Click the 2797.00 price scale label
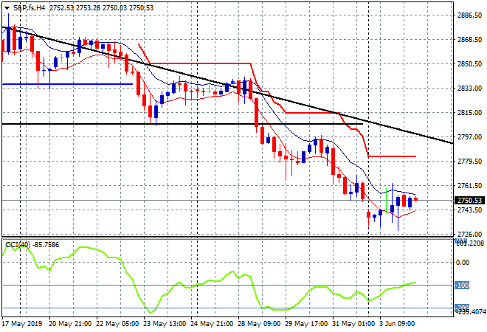Screen dimensions: 487x332 pos(470,137)
